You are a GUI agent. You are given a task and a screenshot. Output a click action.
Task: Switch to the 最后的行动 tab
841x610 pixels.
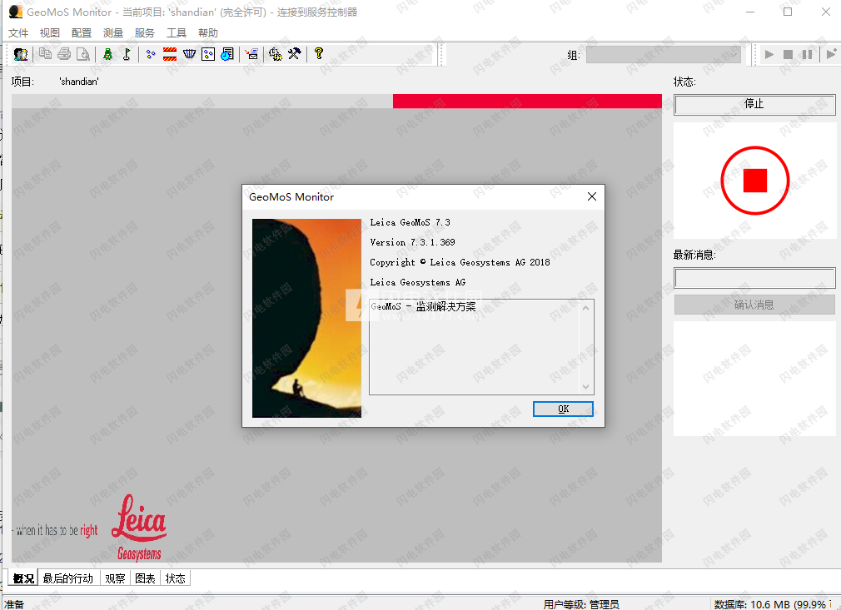click(68, 578)
